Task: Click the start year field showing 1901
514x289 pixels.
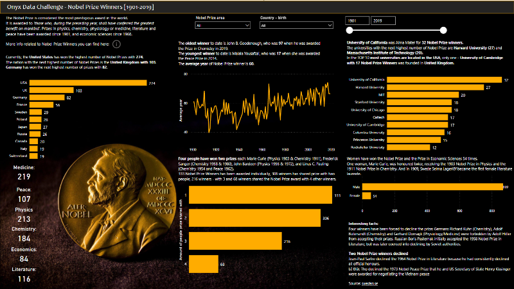Action: [357, 21]
